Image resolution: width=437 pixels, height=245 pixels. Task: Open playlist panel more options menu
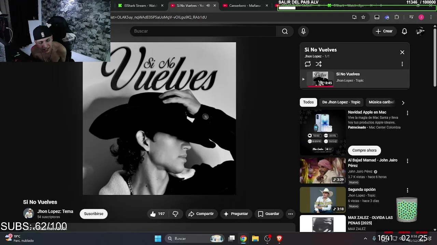(x=402, y=64)
